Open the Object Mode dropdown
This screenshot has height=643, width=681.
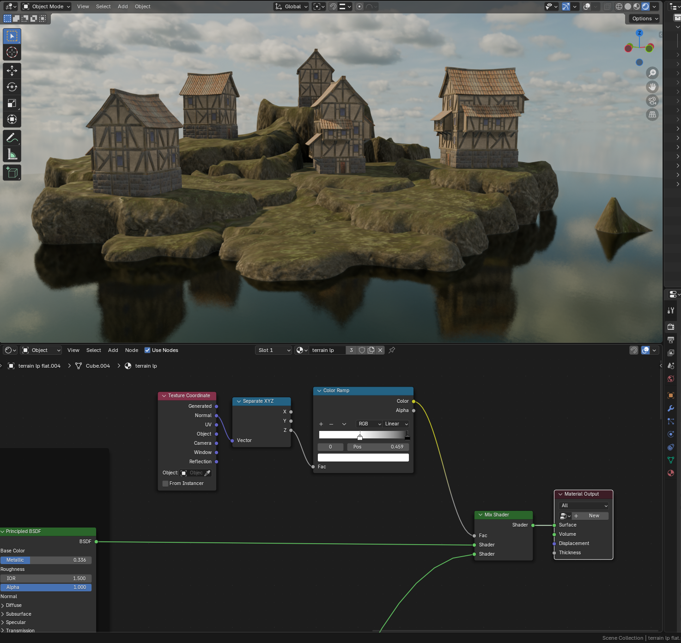tap(46, 6)
